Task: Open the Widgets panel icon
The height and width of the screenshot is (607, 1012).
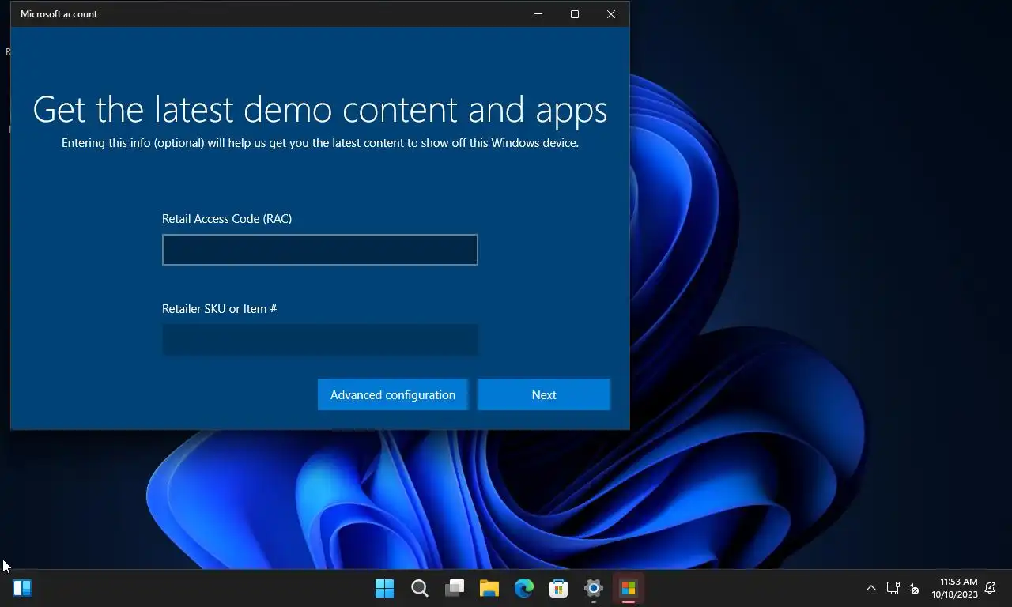Action: [22, 588]
